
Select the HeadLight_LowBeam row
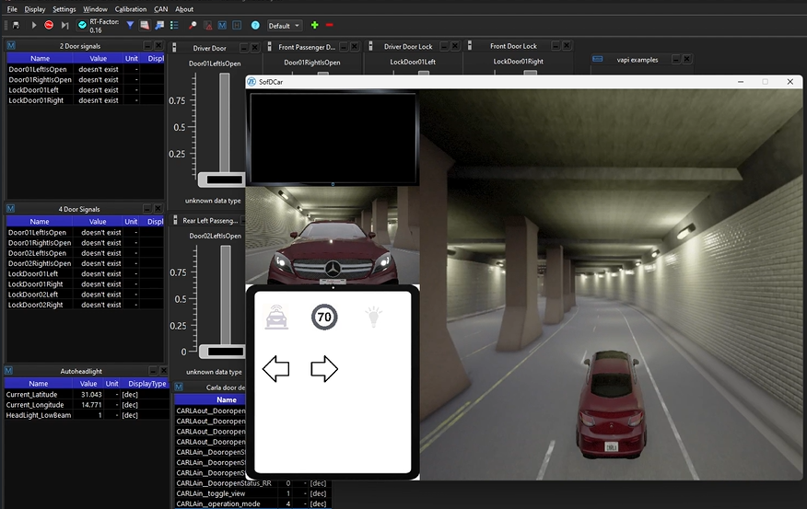tap(39, 415)
